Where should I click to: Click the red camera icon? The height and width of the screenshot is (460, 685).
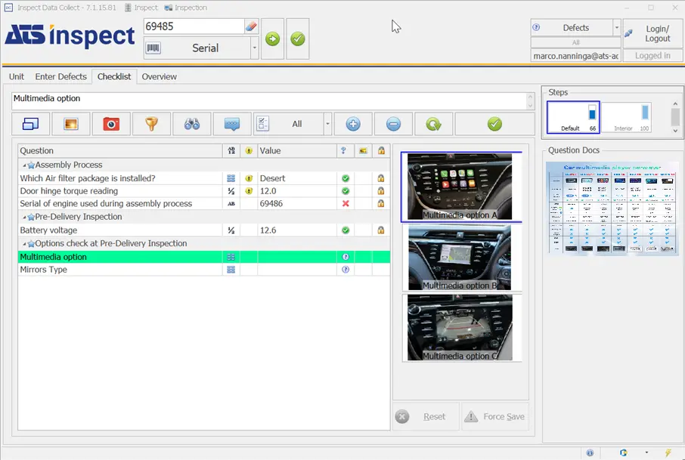[x=111, y=124]
